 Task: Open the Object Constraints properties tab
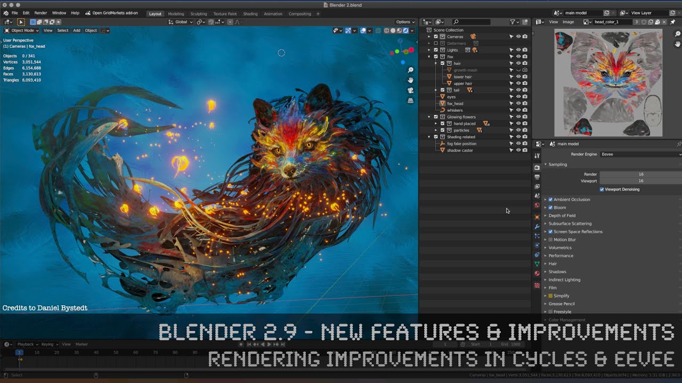[537, 255]
